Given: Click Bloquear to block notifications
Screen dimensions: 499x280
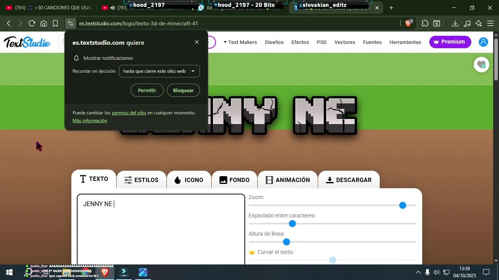Looking at the screenshot, I should 183,90.
